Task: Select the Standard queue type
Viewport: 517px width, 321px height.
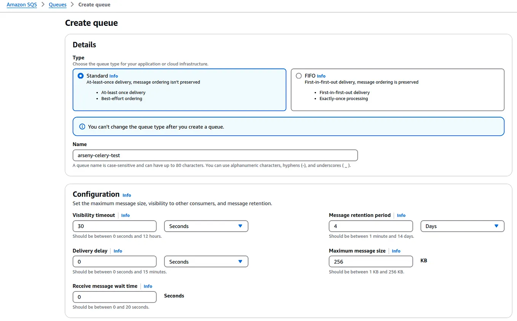Action: click(80, 76)
